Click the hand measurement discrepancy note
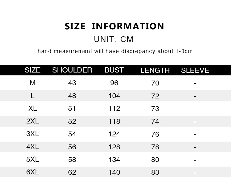Image resolution: width=231 pixels, height=179 pixels. pyautogui.click(x=115, y=52)
